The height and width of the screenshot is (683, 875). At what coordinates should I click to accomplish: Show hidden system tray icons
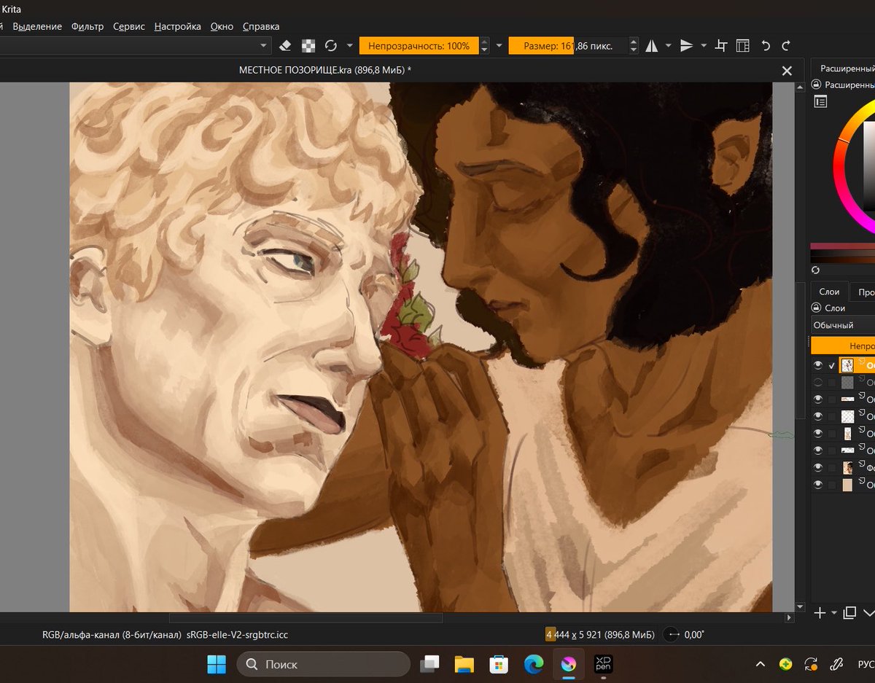pyautogui.click(x=761, y=664)
